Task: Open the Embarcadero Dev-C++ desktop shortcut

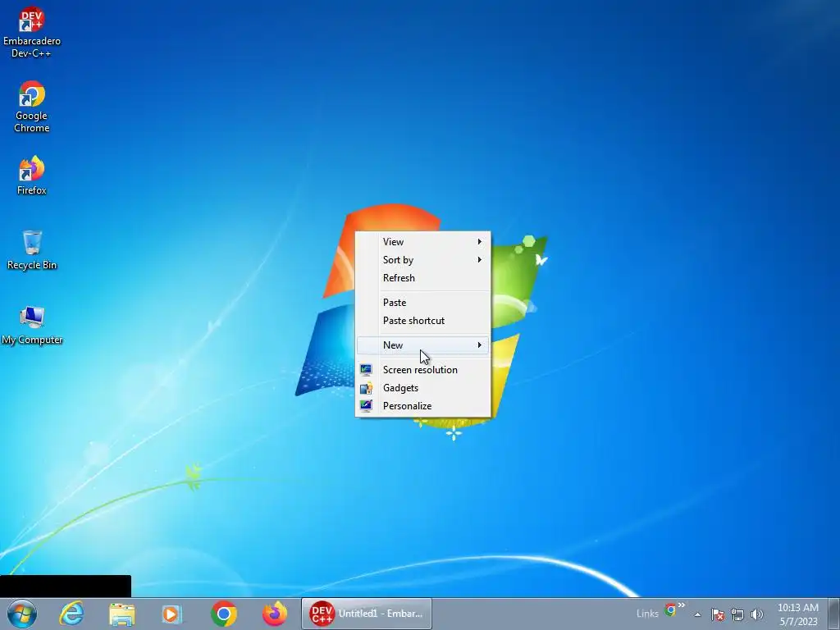Action: (x=32, y=32)
